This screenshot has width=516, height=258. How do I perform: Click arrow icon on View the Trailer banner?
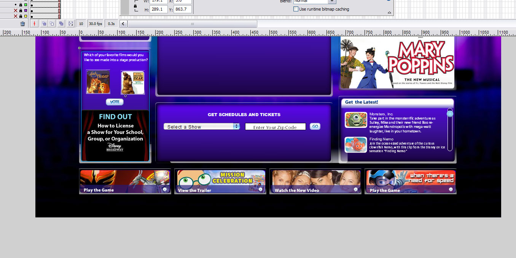[260, 189]
